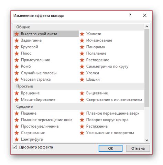The width and height of the screenshot is (163, 165).
Task: Click the scrollbar thumb of effect list
Action: (147, 68)
